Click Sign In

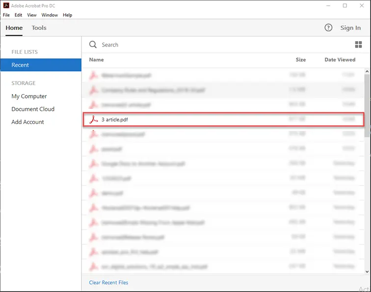[350, 28]
